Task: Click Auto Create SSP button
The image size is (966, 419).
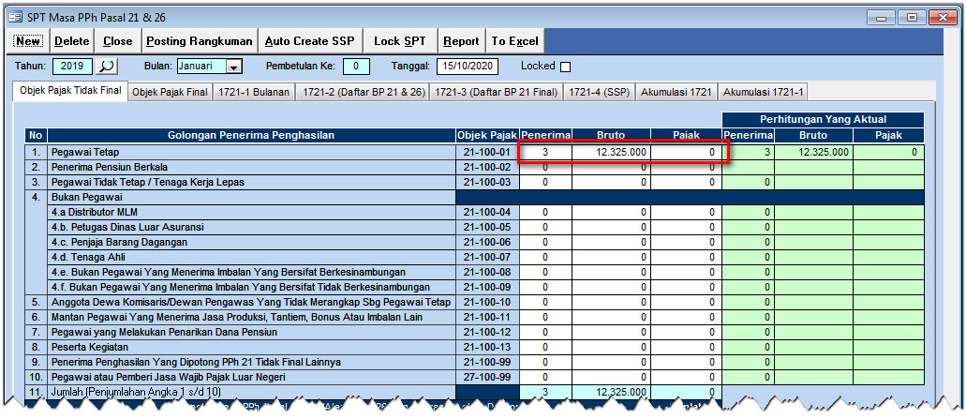Action: [x=310, y=41]
